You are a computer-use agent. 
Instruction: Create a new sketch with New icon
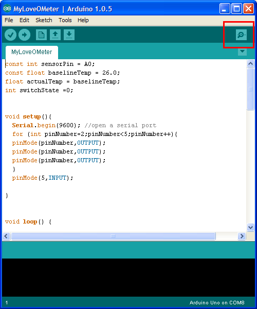(x=41, y=35)
